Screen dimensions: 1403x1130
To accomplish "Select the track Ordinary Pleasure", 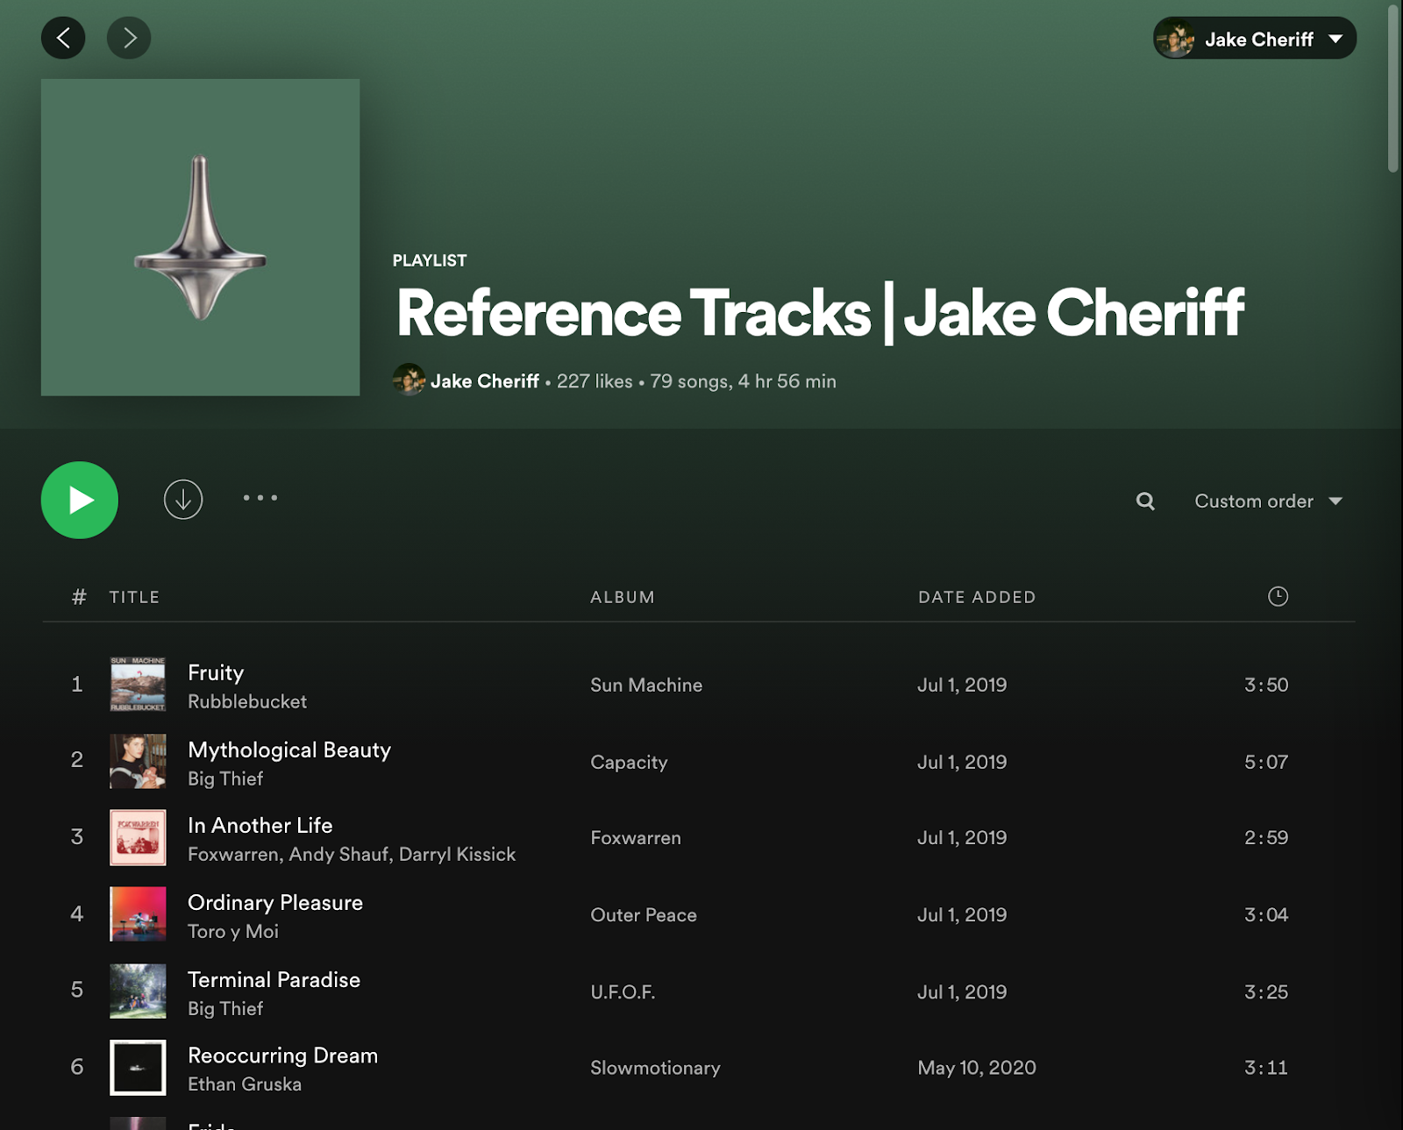I will 275,903.
